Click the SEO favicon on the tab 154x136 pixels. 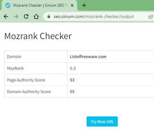[8, 5]
